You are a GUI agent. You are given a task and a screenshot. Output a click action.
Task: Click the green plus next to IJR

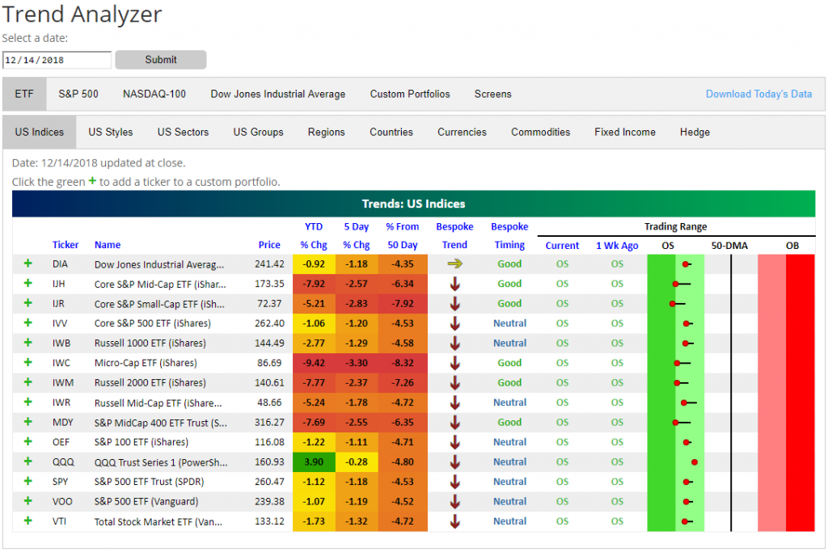pyautogui.click(x=29, y=303)
